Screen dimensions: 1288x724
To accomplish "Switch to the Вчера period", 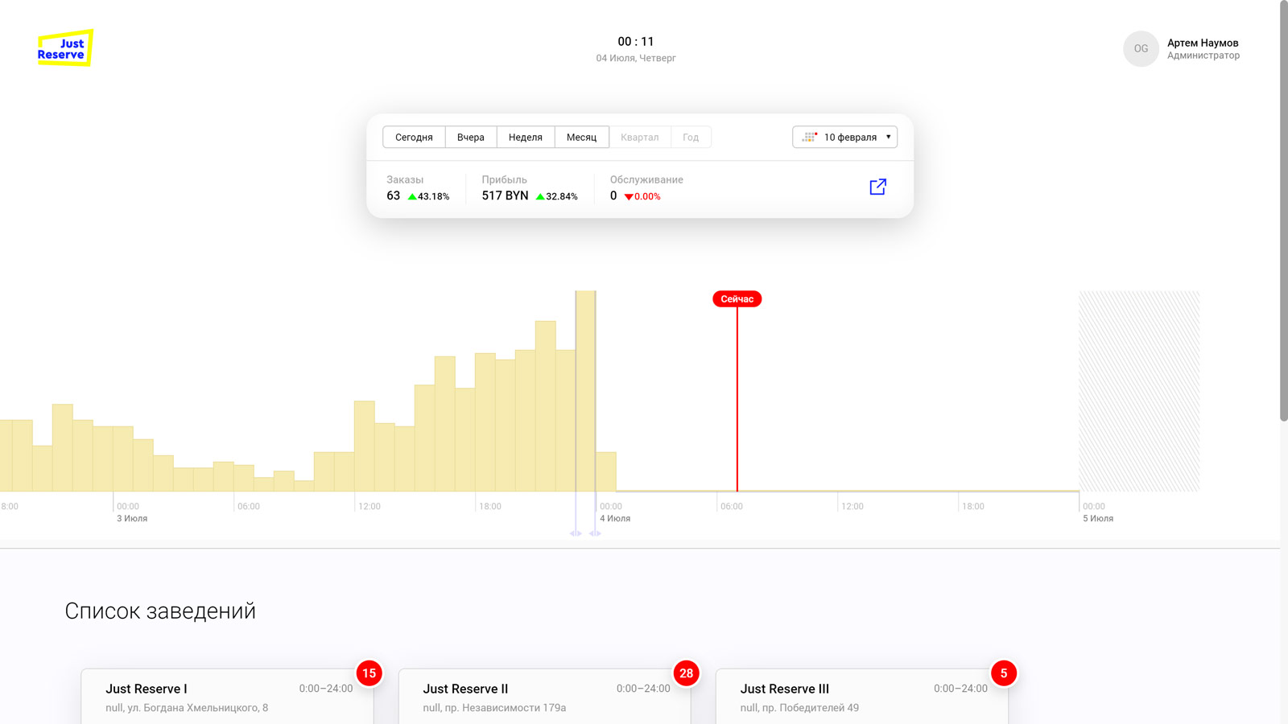I will coord(471,138).
